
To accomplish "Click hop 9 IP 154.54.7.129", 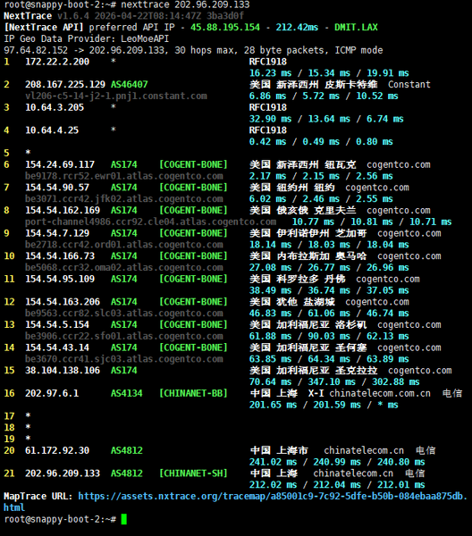I will tap(57, 233).
